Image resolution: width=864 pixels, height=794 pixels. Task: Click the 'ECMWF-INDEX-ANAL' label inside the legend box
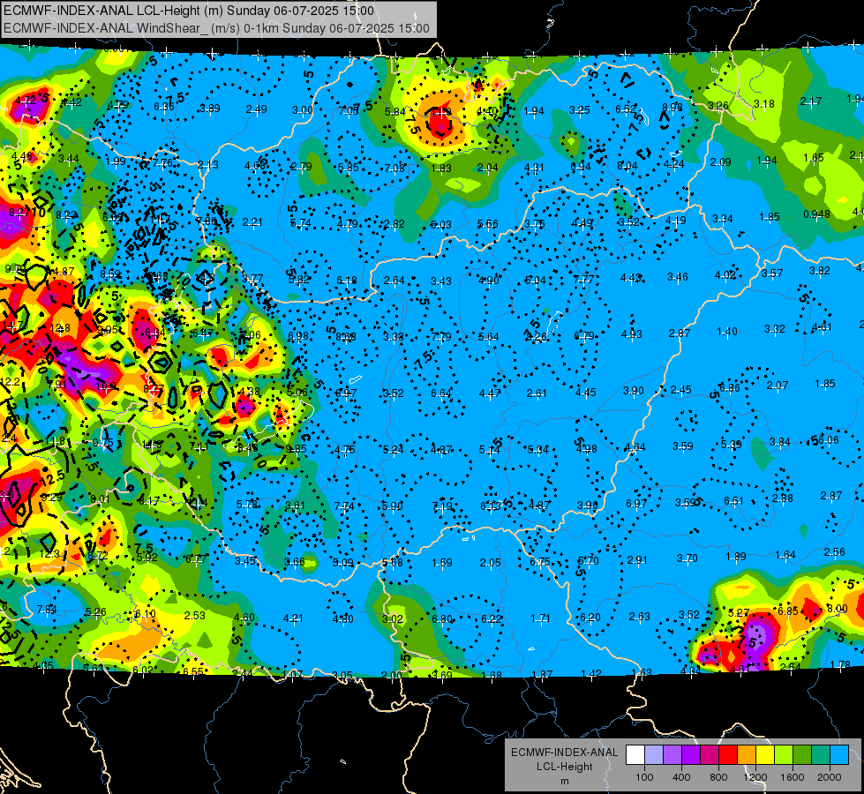coord(564,753)
